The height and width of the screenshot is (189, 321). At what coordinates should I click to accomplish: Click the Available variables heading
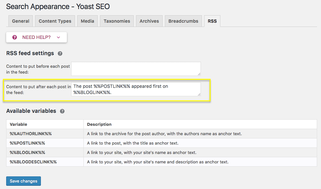pyautogui.click(x=31, y=111)
